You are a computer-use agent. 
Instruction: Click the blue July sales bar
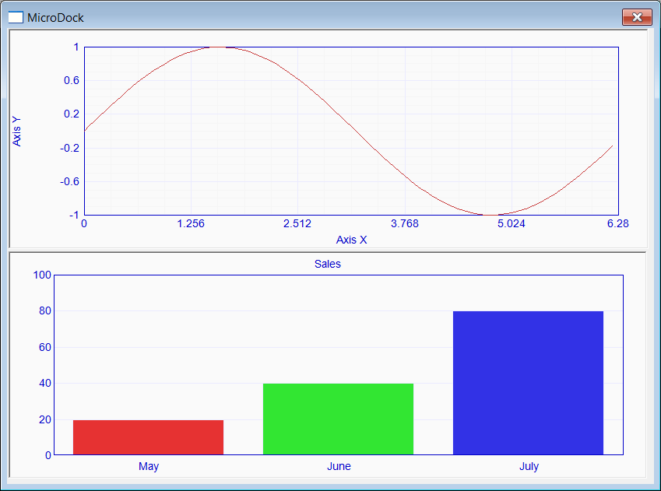point(528,383)
